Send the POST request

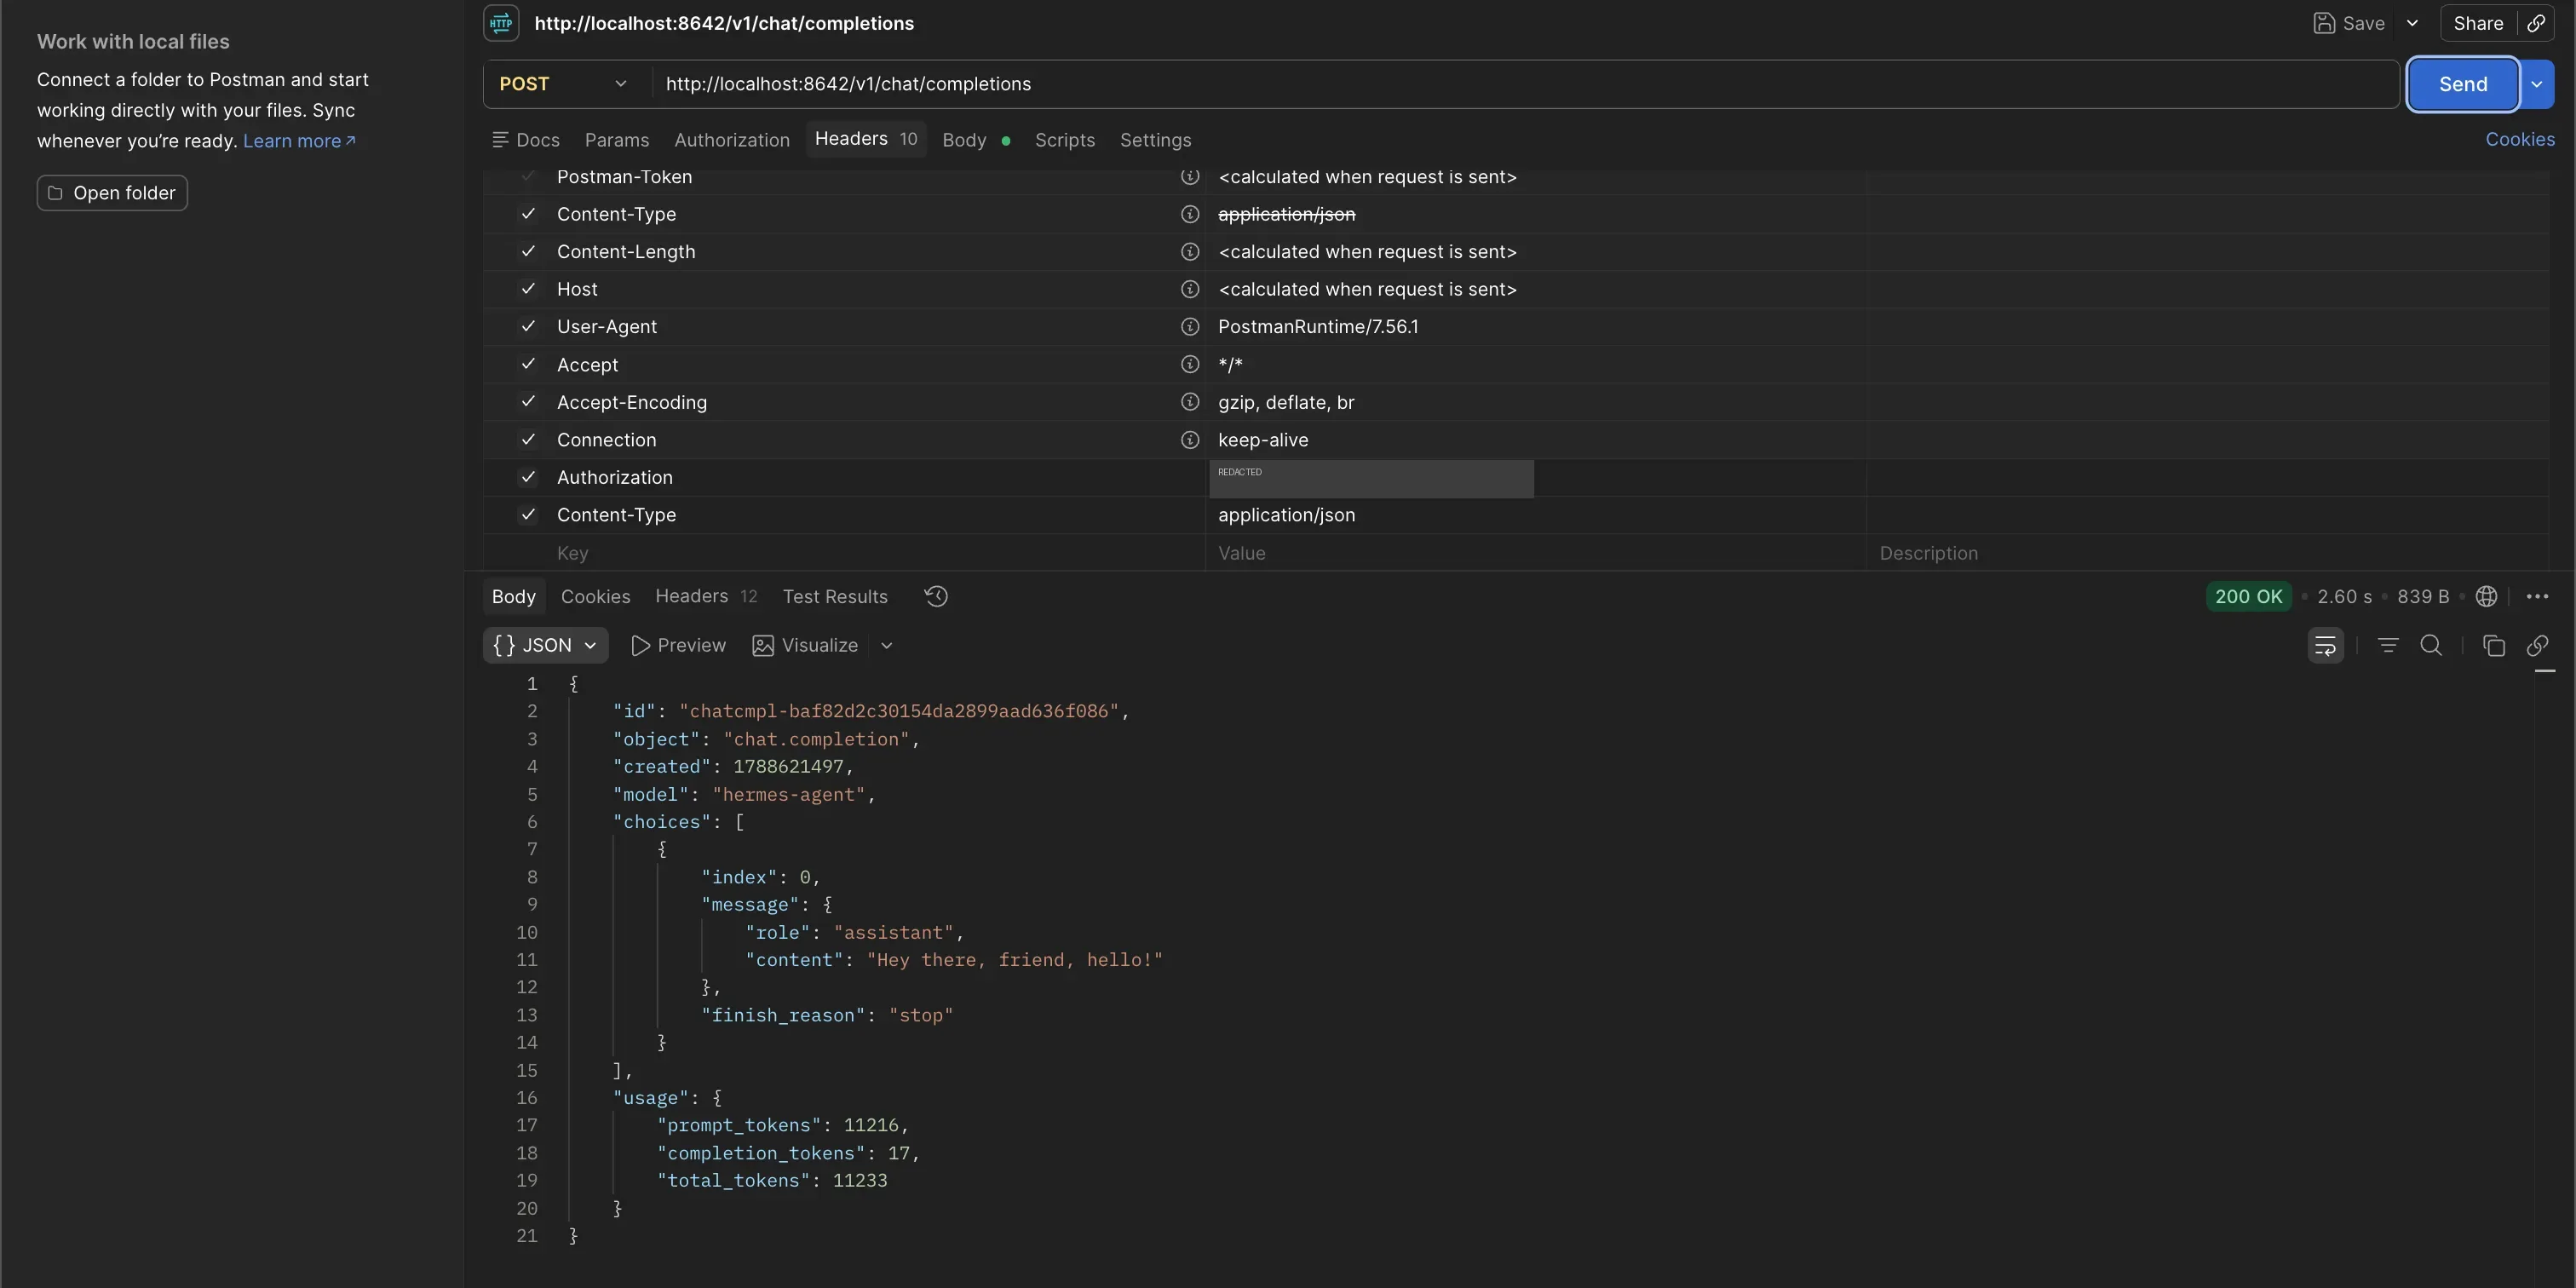coord(2462,84)
